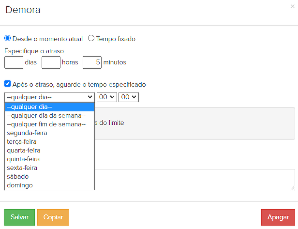The width and height of the screenshot is (298, 229).
Task: Click the dias input field
Action: pos(14,62)
